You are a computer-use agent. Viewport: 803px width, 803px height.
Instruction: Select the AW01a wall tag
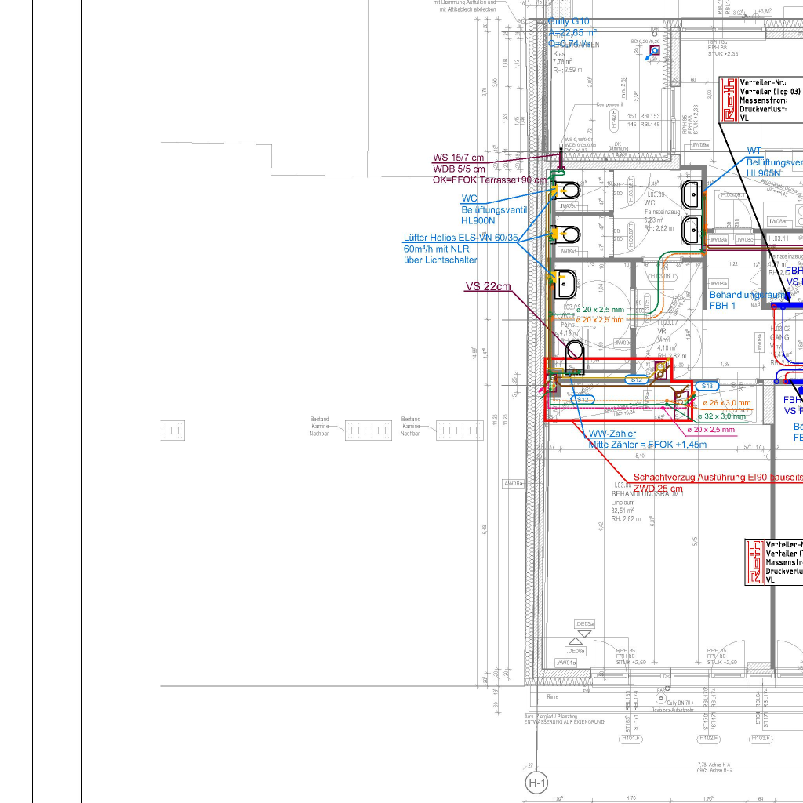(566, 663)
